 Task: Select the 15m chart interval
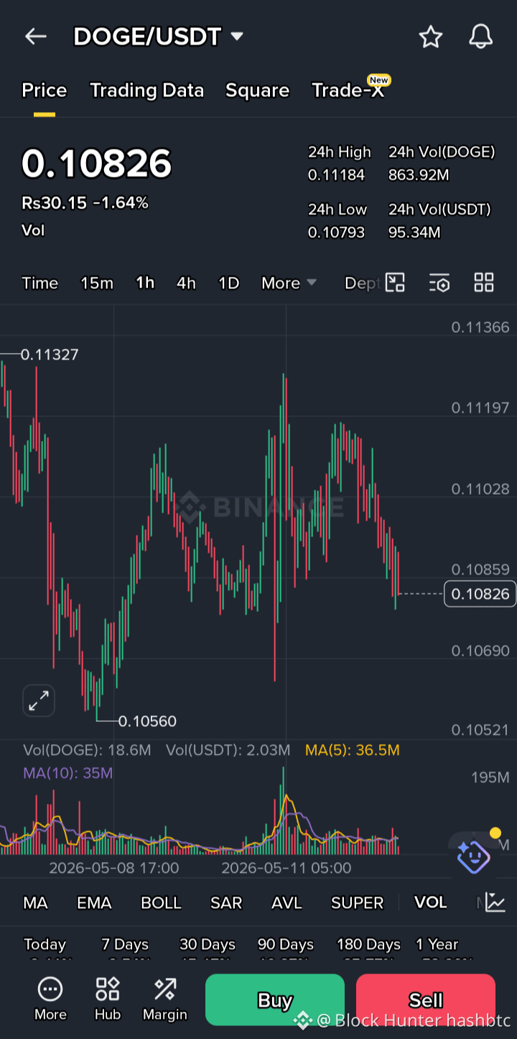point(97,283)
